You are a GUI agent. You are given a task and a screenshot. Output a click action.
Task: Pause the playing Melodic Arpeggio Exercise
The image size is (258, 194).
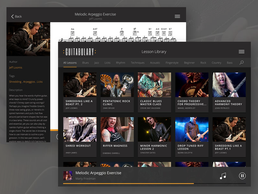click(x=242, y=176)
